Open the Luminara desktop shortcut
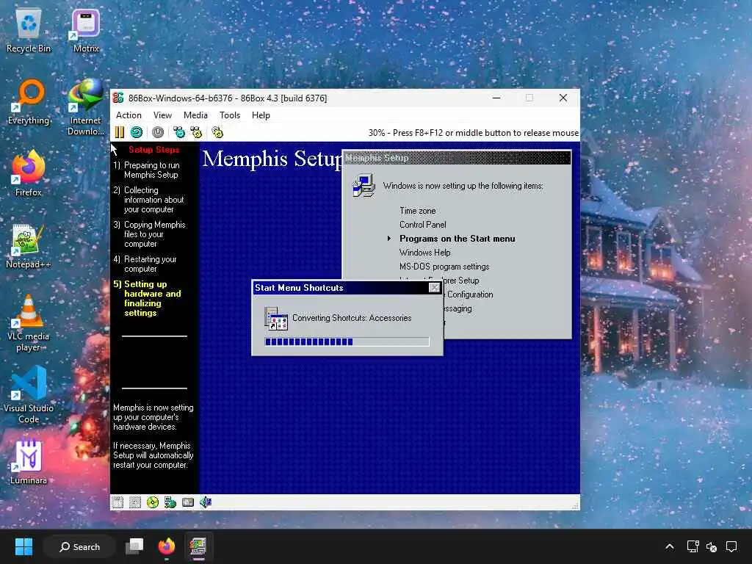Image resolution: width=752 pixels, height=564 pixels. point(29,462)
